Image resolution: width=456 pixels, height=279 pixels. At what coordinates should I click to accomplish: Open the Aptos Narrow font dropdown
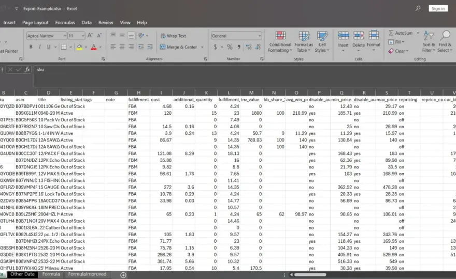(x=65, y=36)
